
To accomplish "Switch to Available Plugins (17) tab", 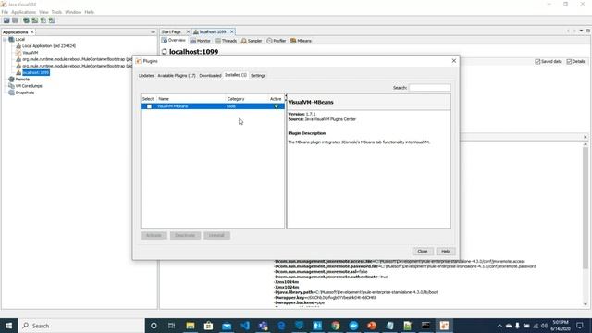I will (x=177, y=76).
